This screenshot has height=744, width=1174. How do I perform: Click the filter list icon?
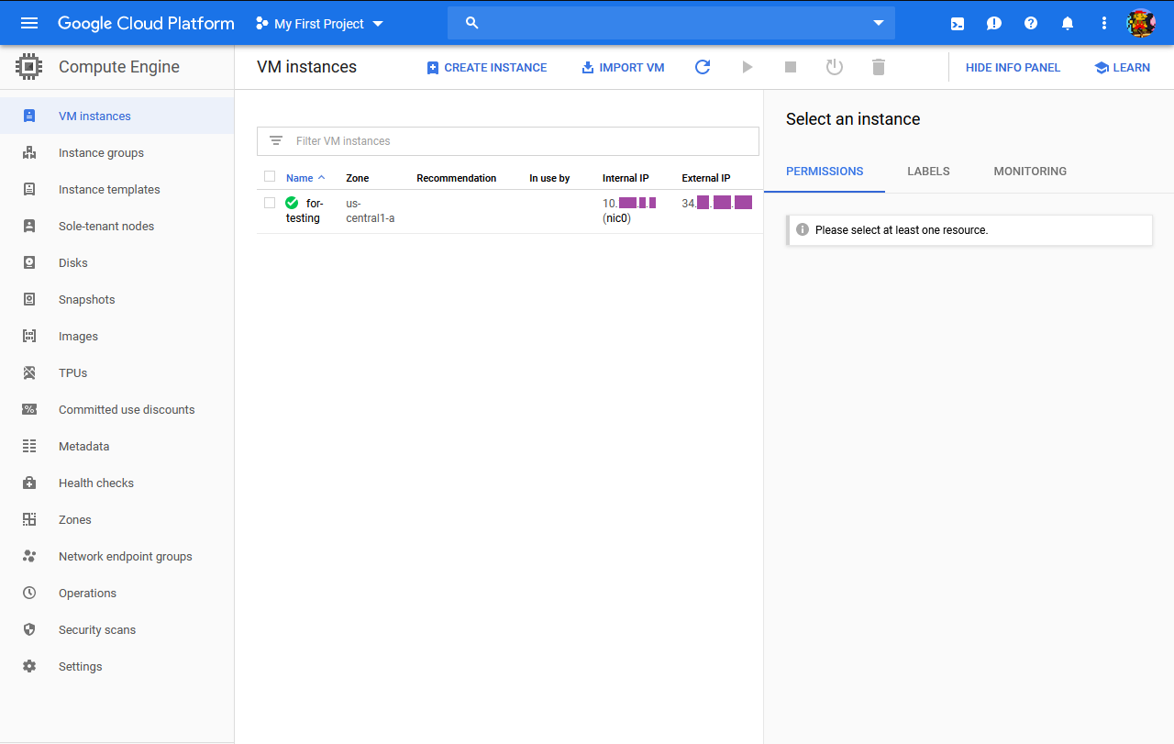click(276, 141)
